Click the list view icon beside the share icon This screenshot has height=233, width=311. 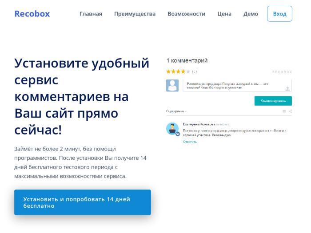click(x=284, y=111)
